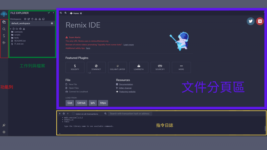Toggle listen on all transactions checkbox
267x150 pixels.
click(x=73, y=114)
